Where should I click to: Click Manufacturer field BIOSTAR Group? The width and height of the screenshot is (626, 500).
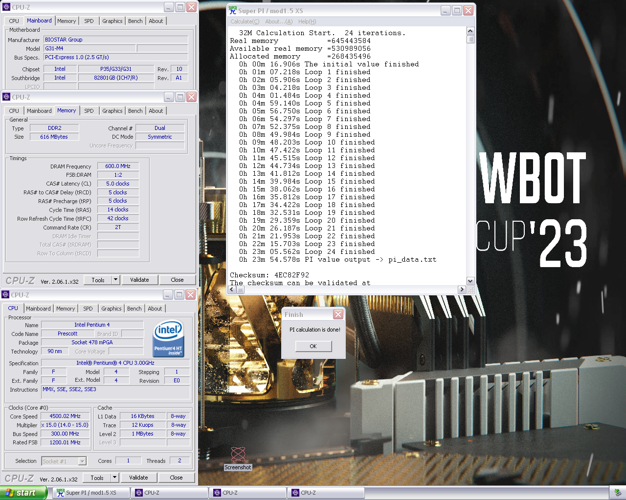point(116,40)
